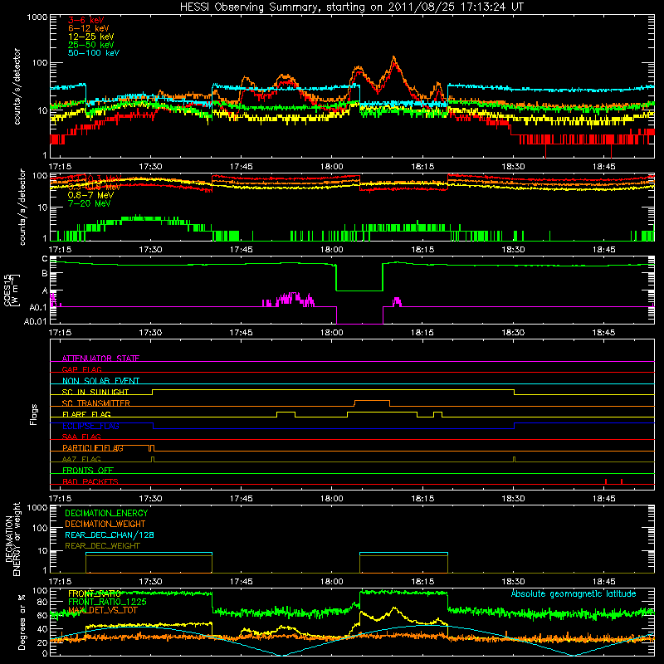Select the 25-50 keV legend label
Screen dimensions: 664x664
[91, 45]
